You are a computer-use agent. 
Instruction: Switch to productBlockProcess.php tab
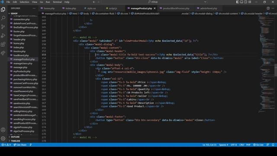tap(176, 8)
